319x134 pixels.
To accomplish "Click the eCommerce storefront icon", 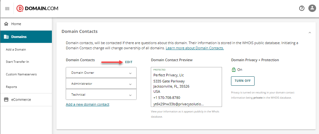I will [6, 100].
